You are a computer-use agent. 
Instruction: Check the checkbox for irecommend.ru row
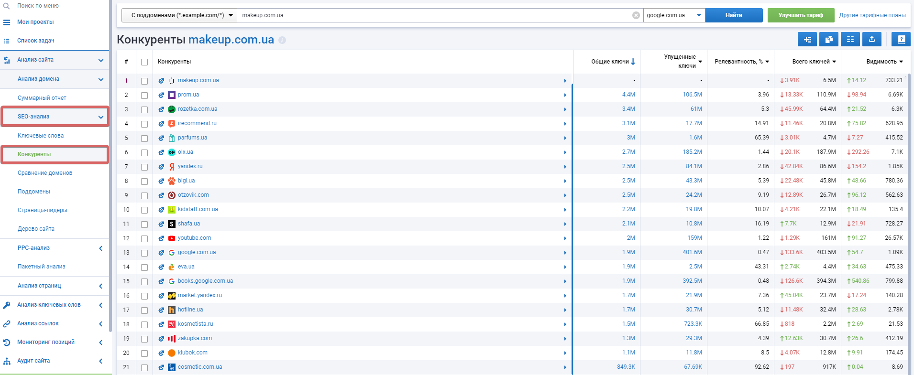coord(144,124)
